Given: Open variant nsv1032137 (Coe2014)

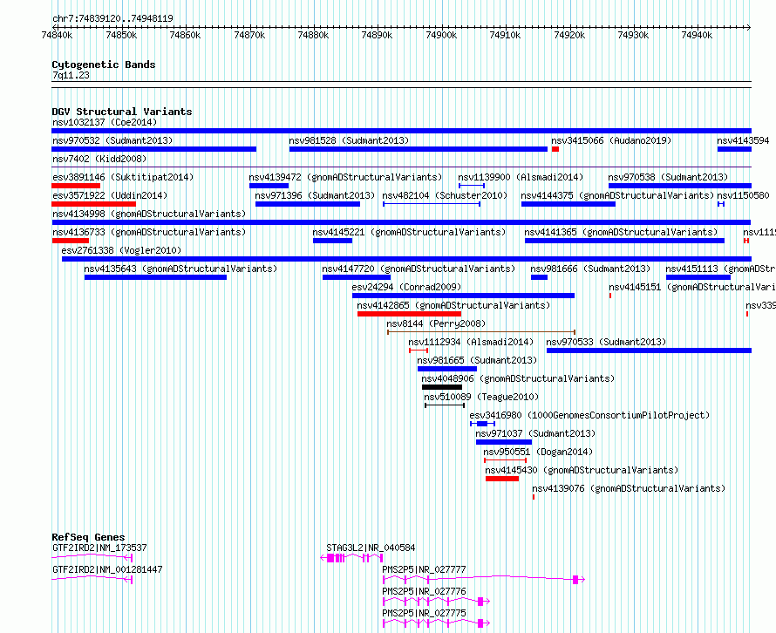Looking at the screenshot, I should coord(105,122).
